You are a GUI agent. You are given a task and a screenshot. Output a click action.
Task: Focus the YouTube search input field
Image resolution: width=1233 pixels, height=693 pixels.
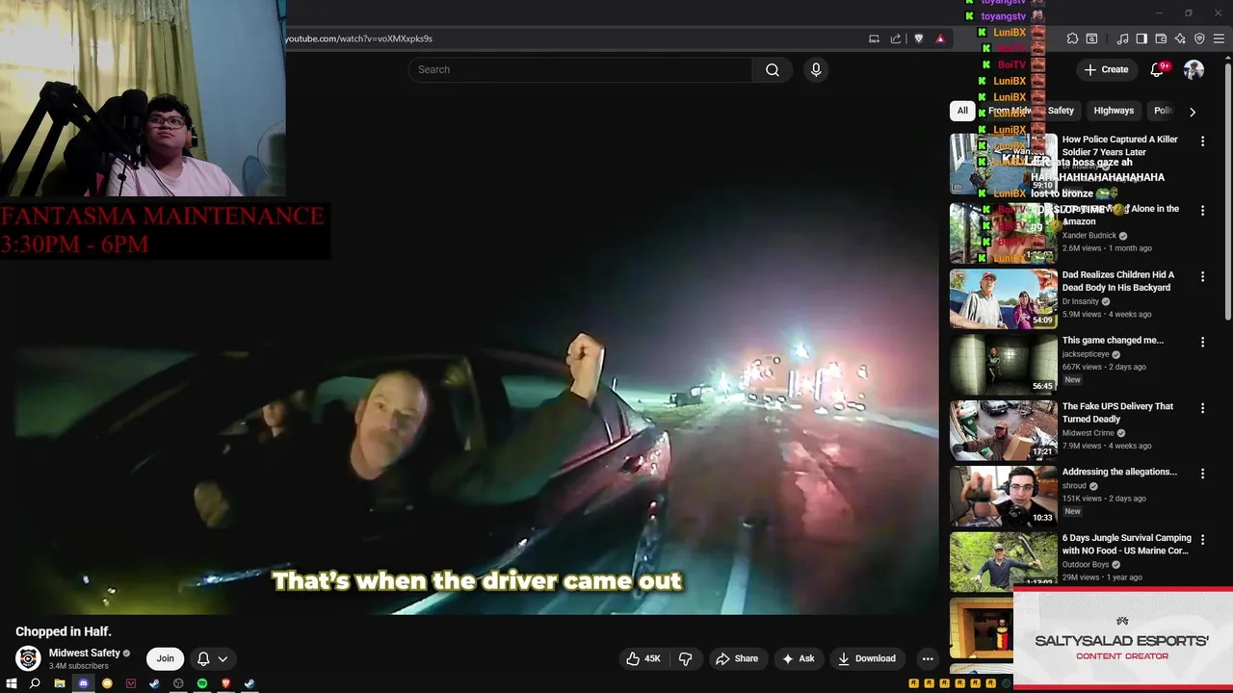(x=580, y=69)
